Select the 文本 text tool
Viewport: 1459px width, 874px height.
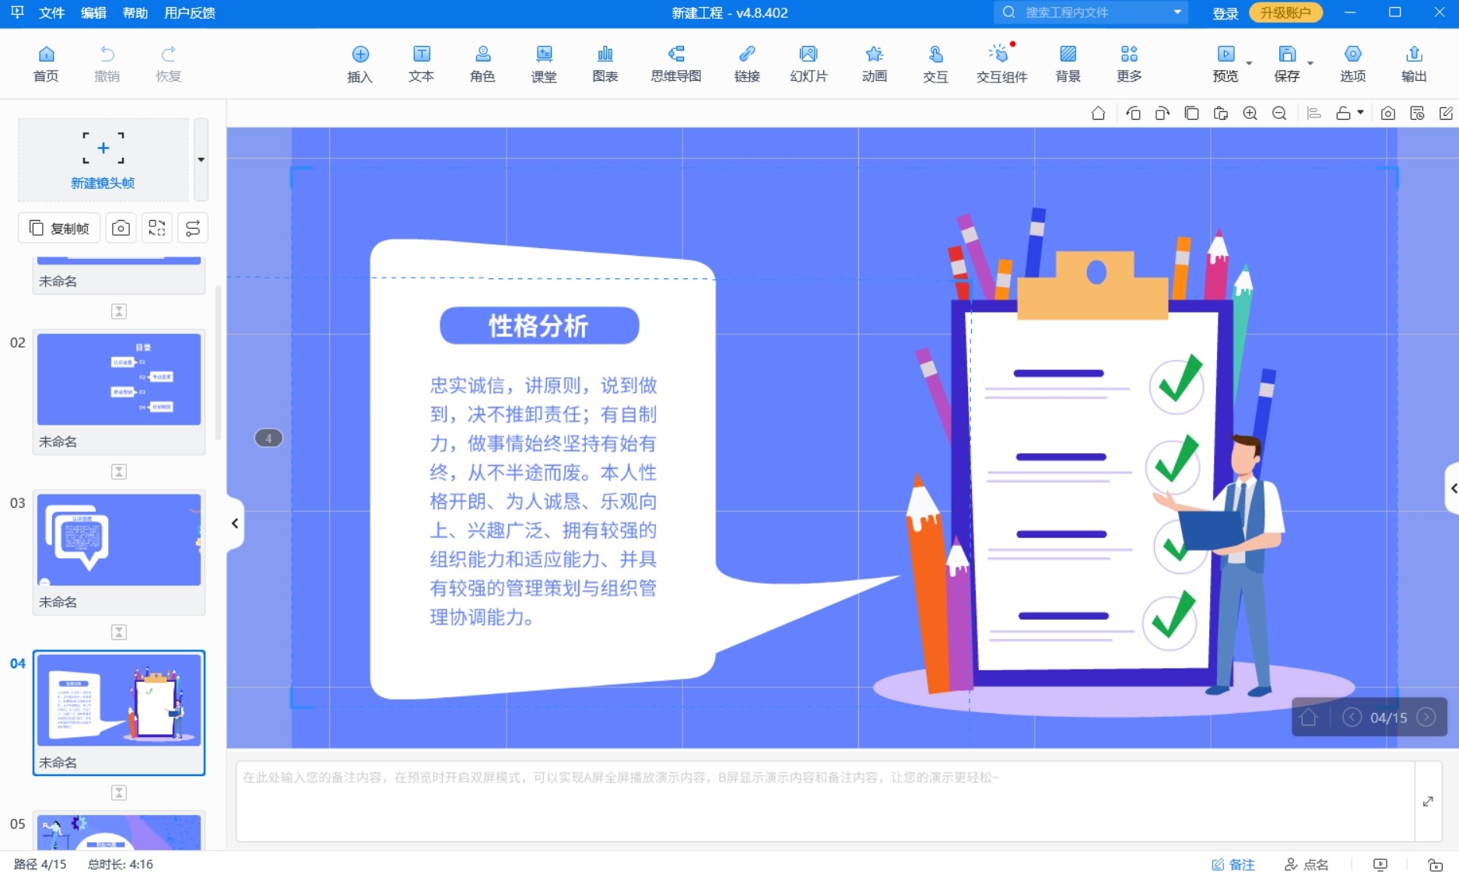pyautogui.click(x=421, y=64)
